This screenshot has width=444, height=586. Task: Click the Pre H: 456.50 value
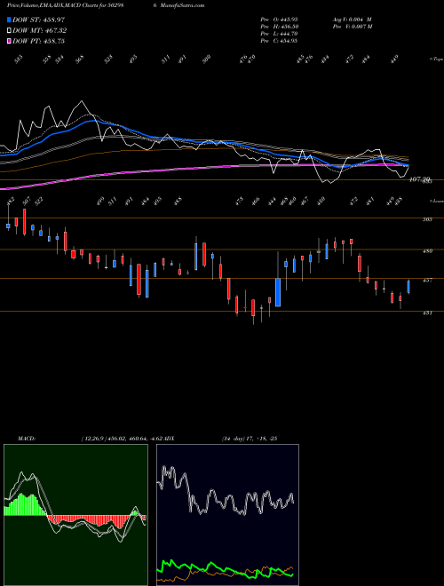point(279,27)
